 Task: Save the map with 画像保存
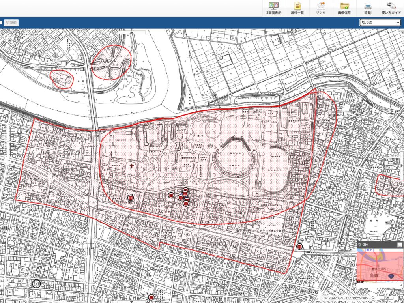(x=344, y=8)
